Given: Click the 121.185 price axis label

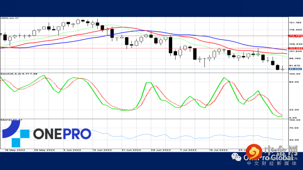Looking at the screenshot, I should tap(295, 23).
